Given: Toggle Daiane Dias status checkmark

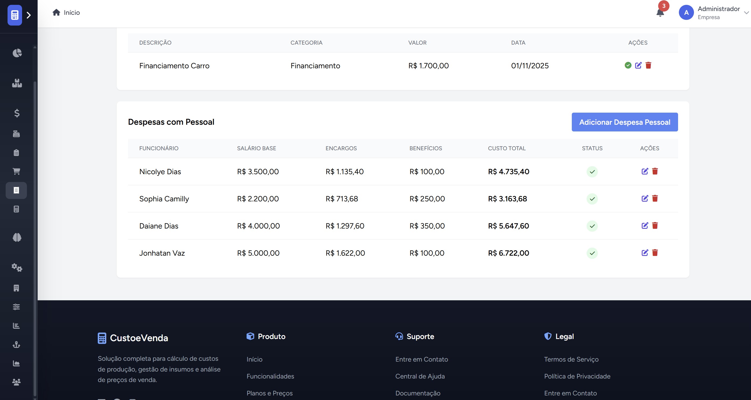Looking at the screenshot, I should pyautogui.click(x=592, y=226).
